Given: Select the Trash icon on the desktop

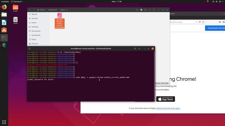Looking at the screenshot, I should [15, 20].
